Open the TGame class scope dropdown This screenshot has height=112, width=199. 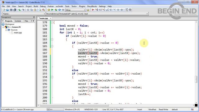44,14
